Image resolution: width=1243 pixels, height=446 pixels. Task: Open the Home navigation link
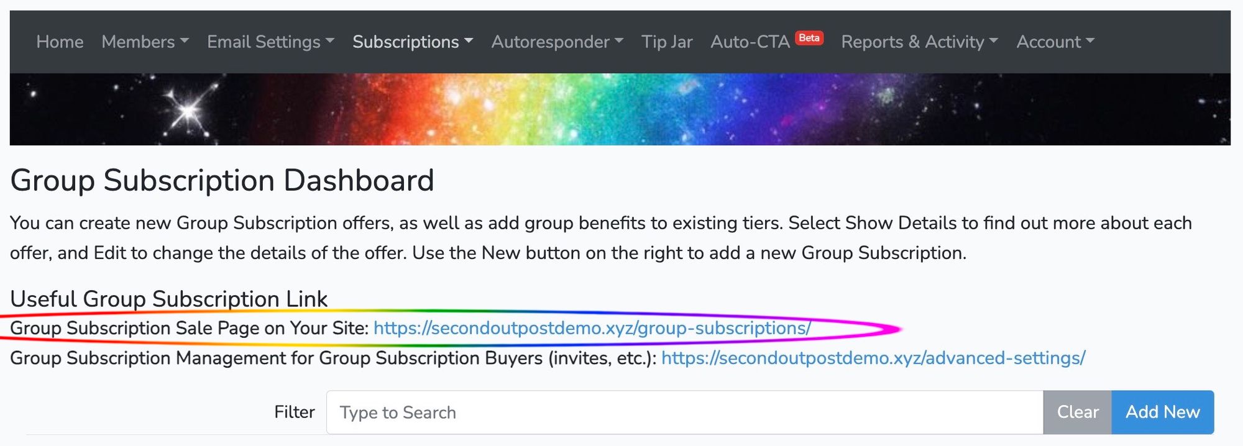(x=60, y=42)
